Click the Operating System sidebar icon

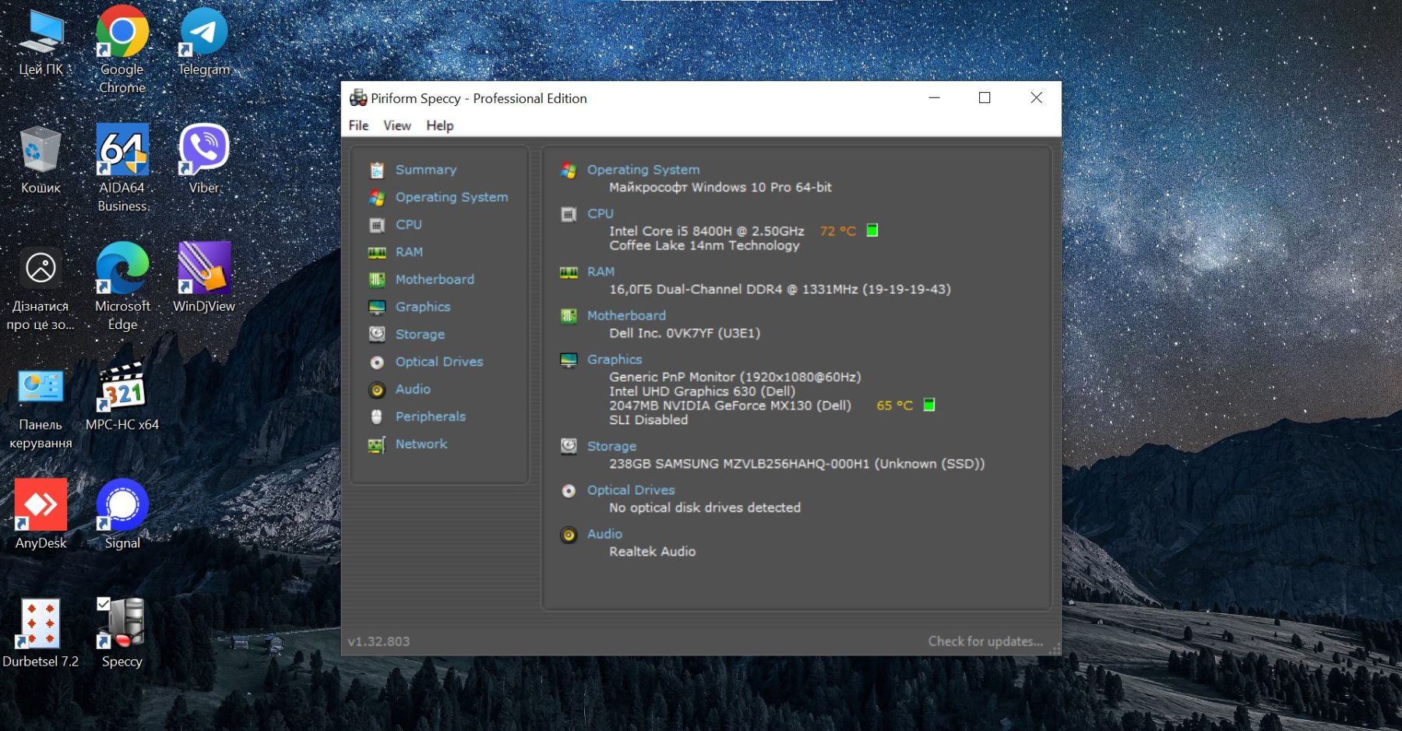pyautogui.click(x=377, y=198)
